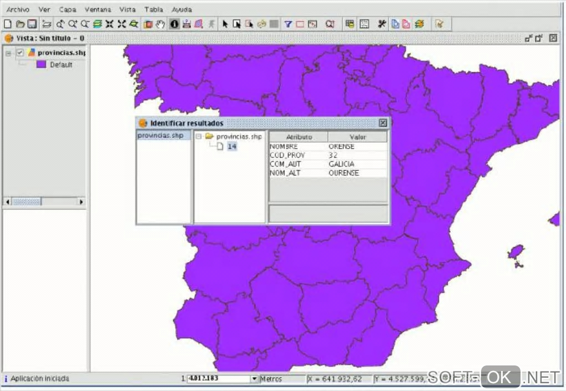Viewport: 566px width, 391px height.
Task: Save the project with the floppy icon
Action: pos(32,24)
